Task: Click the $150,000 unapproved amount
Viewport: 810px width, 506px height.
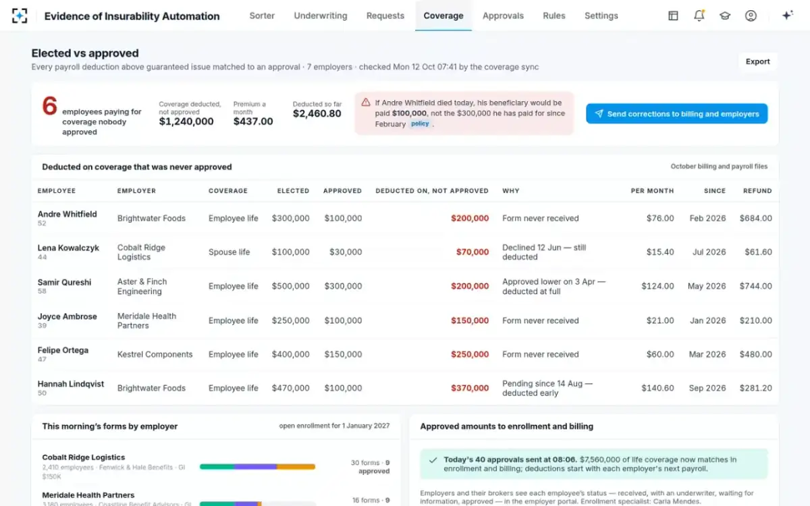Action: tap(470, 320)
